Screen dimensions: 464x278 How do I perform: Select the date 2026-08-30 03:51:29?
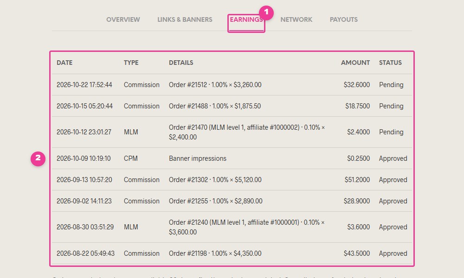[85, 227]
